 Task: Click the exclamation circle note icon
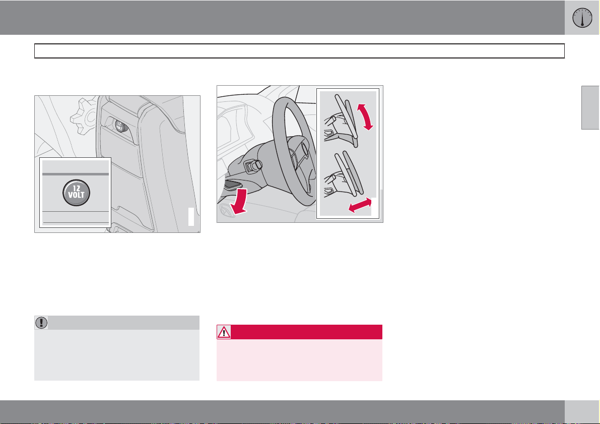click(41, 323)
